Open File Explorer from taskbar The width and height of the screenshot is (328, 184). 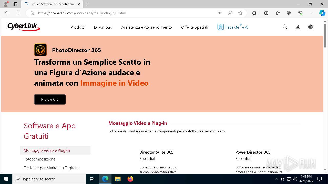(118, 179)
